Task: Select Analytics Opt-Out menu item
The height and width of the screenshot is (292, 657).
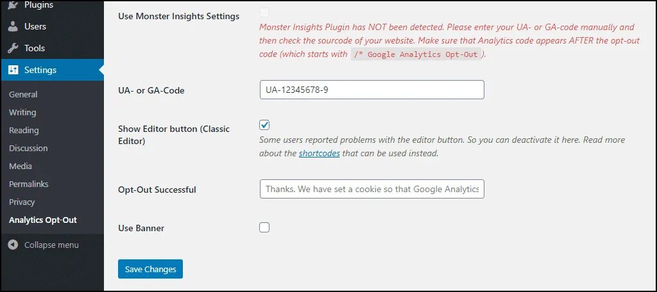Action: (x=43, y=220)
